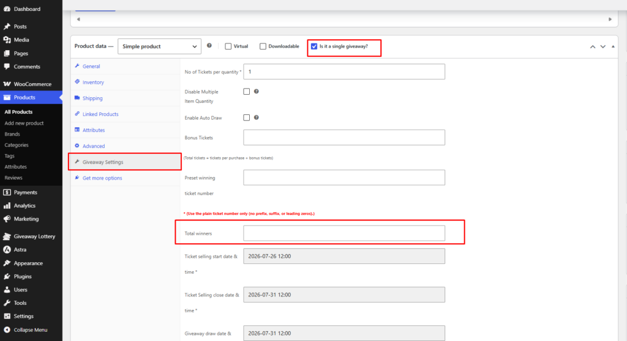Click the Appearance paintbrush icon
Viewport: 627px width, 341px height.
pyautogui.click(x=7, y=263)
